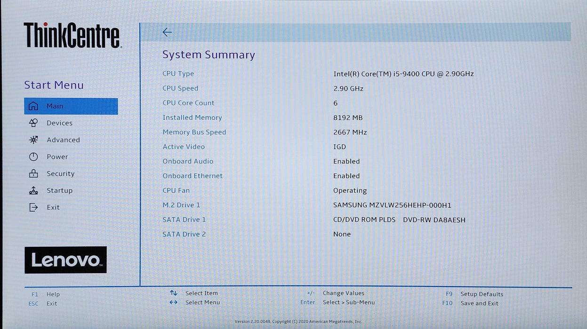Click the back arrow icon

click(x=167, y=32)
